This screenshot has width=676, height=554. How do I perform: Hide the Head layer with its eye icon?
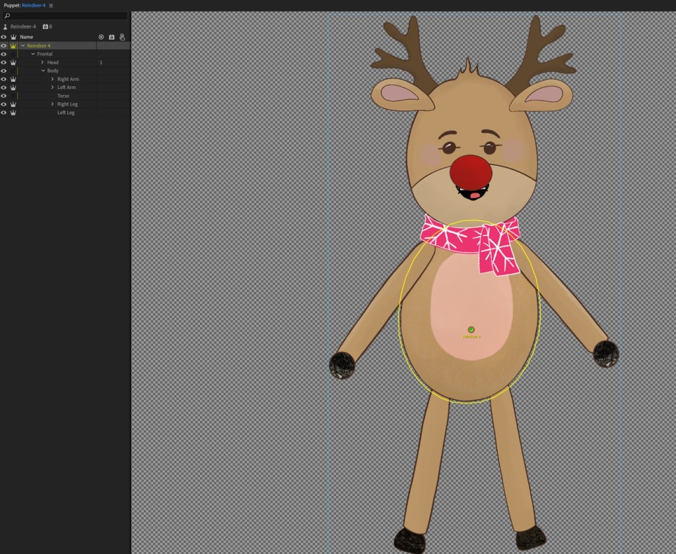4,63
